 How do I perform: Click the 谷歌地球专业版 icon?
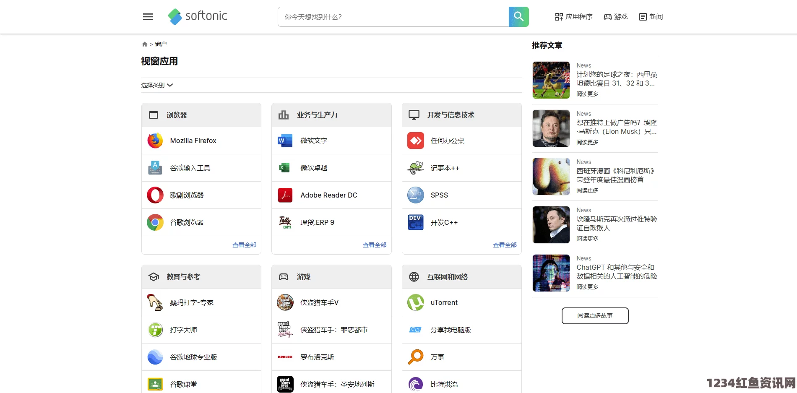pyautogui.click(x=155, y=357)
